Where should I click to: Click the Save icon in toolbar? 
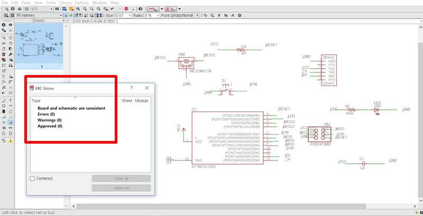click(13, 9)
